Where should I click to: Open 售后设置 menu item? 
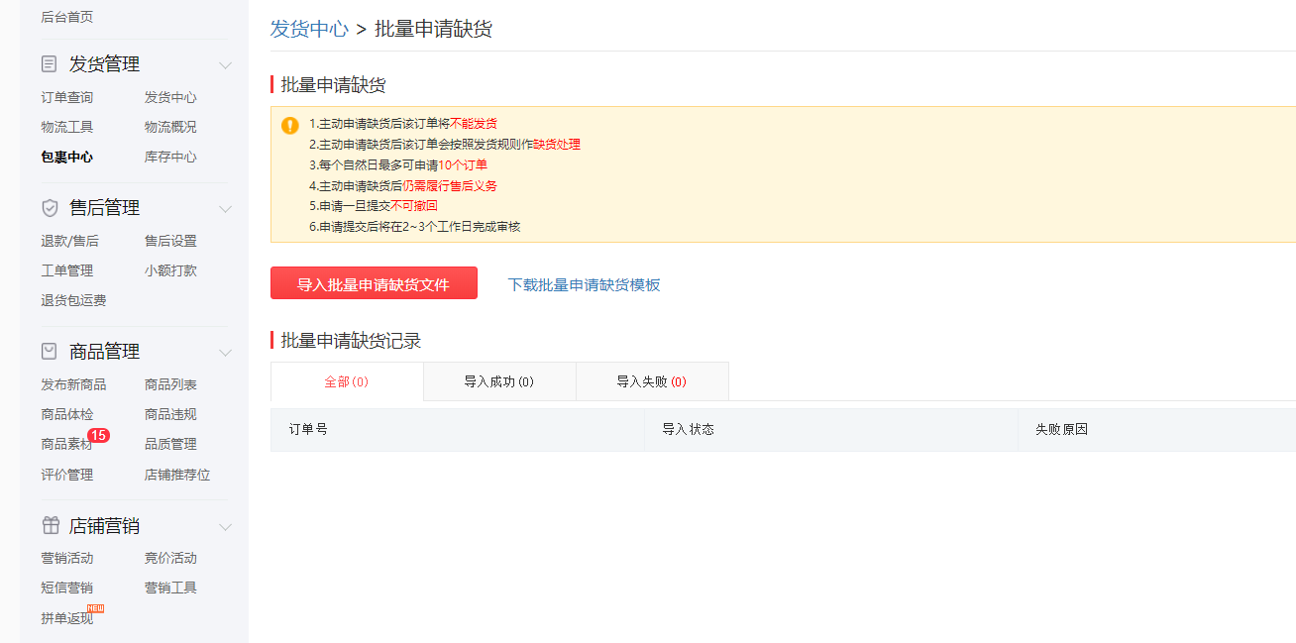[x=170, y=241]
